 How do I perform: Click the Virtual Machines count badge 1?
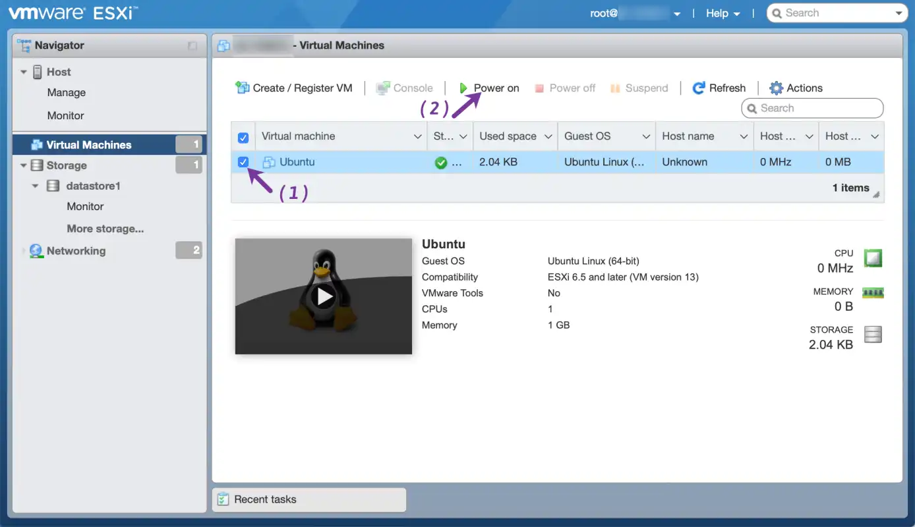point(189,145)
